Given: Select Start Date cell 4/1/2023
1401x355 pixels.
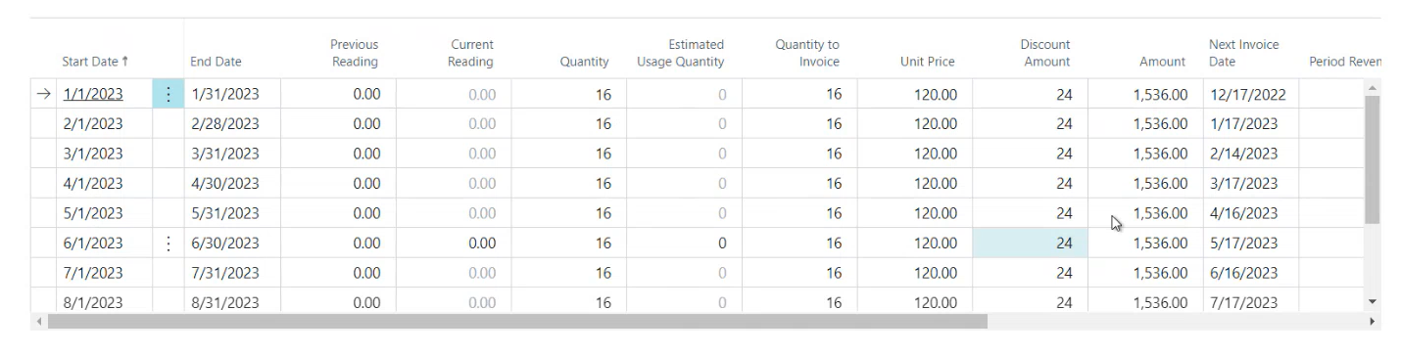Looking at the screenshot, I should point(93,184).
